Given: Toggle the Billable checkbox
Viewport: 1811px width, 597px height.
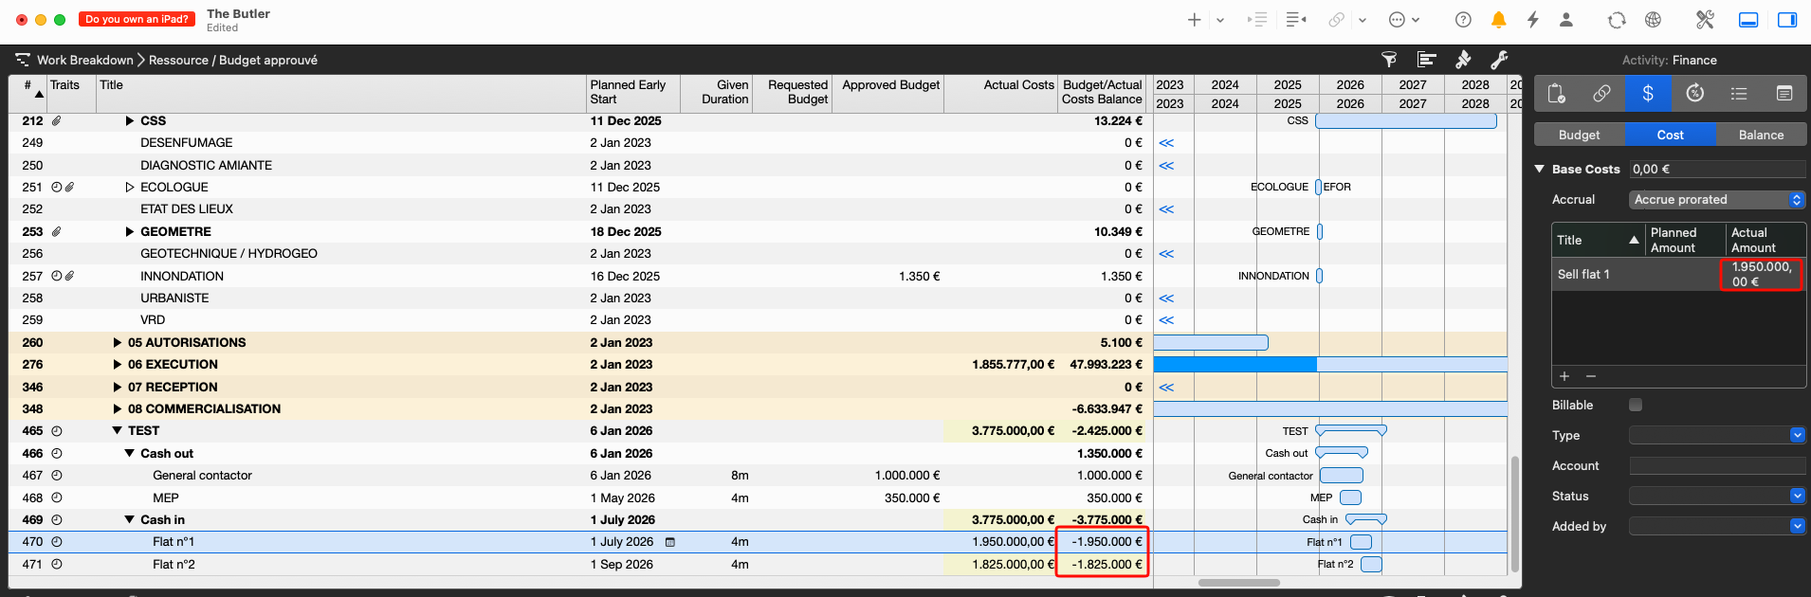Looking at the screenshot, I should (x=1636, y=405).
